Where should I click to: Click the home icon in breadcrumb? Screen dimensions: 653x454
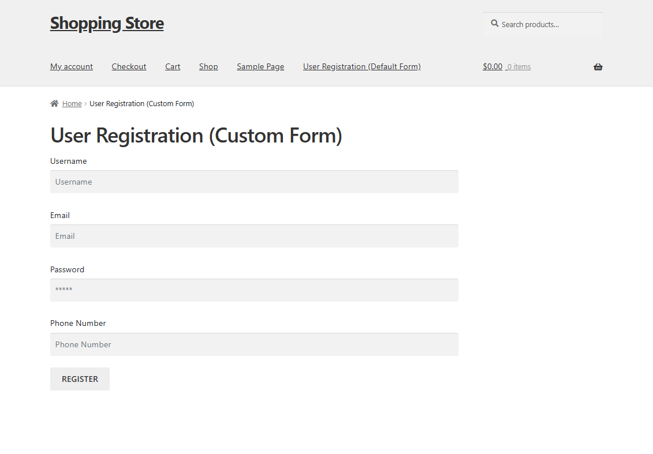click(x=54, y=103)
